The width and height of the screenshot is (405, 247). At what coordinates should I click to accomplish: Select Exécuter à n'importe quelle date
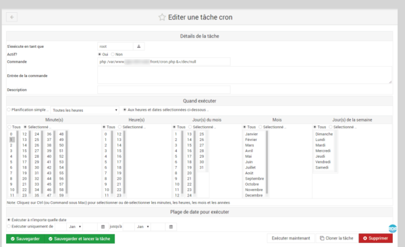tap(9, 220)
